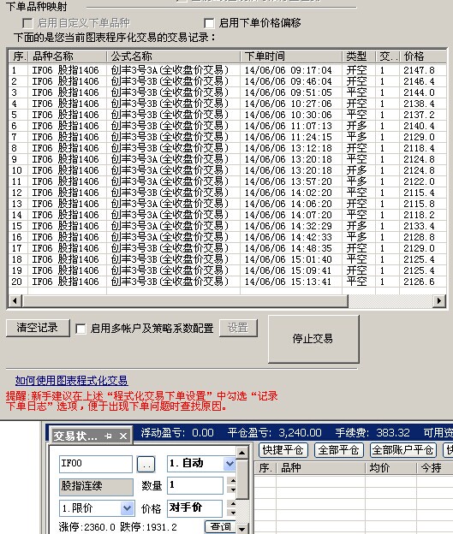The height and width of the screenshot is (534, 453).
Task: Click the order panel vertical scrollbar thumb
Action: [241, 479]
